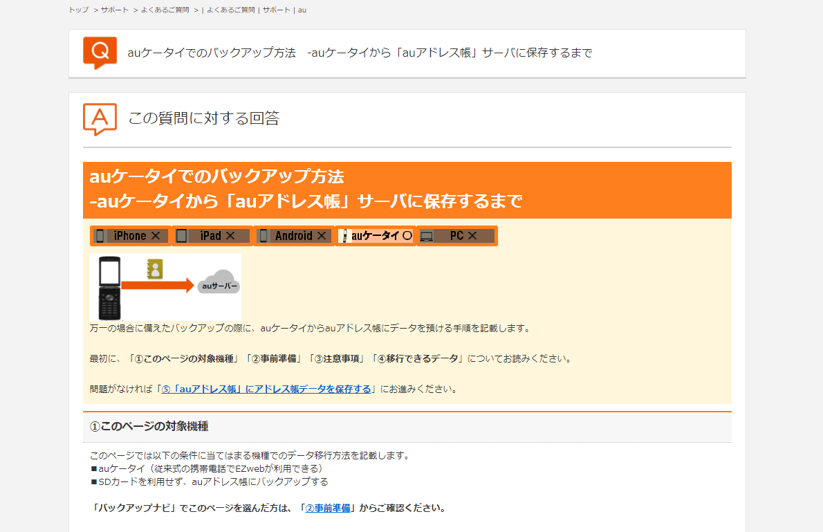
Task: Click the line ■SDカードを利用せず
Action: point(210,481)
